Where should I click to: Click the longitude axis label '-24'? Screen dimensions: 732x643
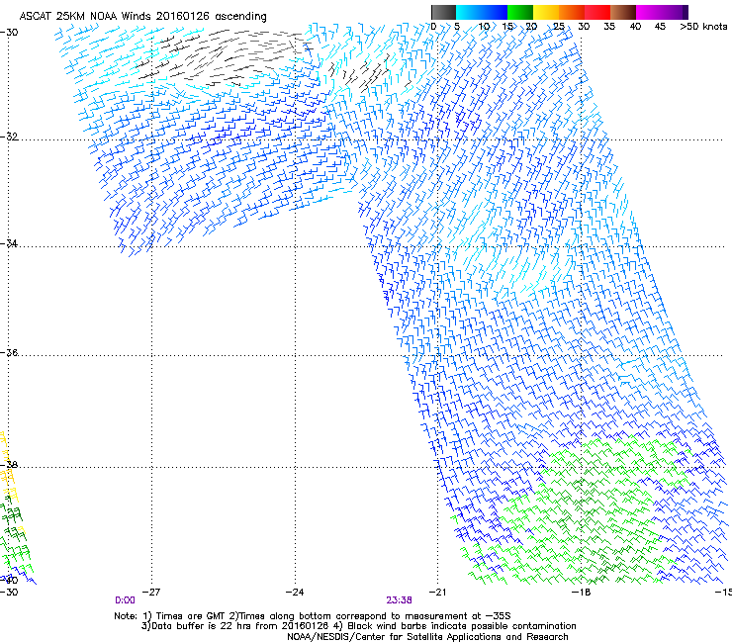pyautogui.click(x=295, y=593)
